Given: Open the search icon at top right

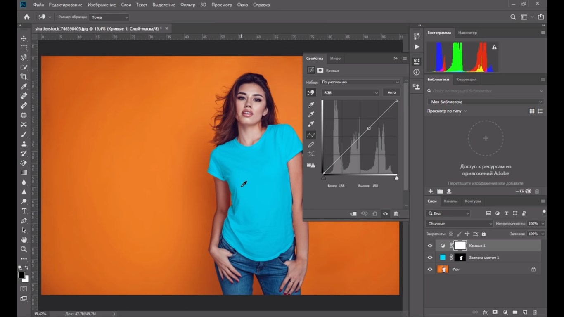Looking at the screenshot, I should 513,17.
